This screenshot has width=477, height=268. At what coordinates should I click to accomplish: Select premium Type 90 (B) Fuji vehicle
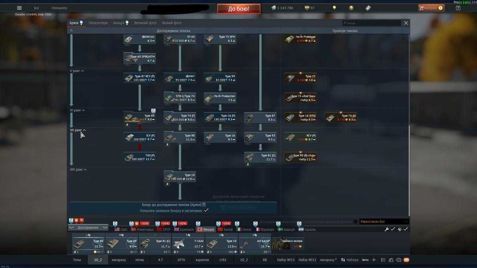[x=301, y=157]
